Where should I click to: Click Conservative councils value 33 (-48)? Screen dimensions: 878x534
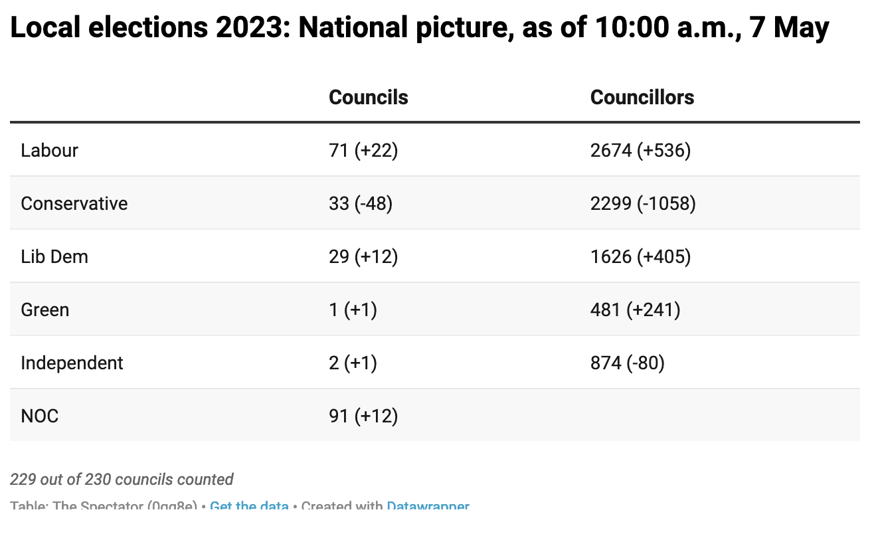click(361, 203)
